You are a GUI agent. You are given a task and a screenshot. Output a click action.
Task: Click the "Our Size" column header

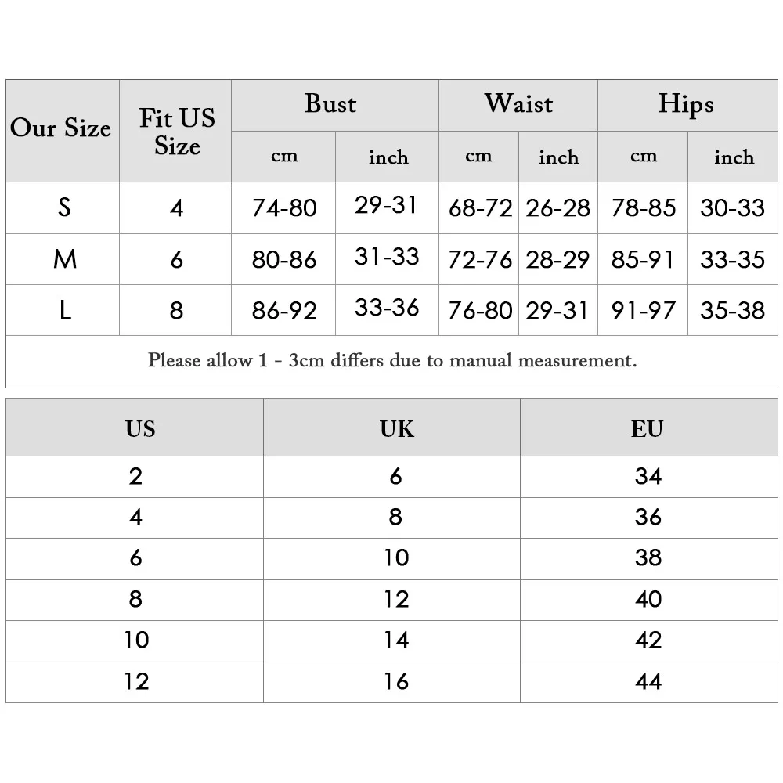[61, 129]
